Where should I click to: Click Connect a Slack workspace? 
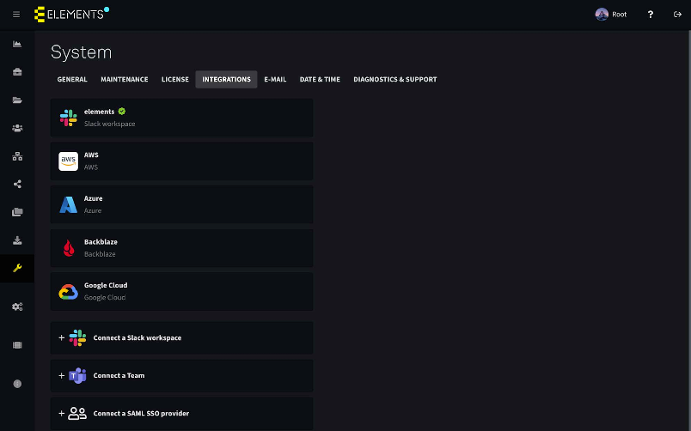click(181, 337)
